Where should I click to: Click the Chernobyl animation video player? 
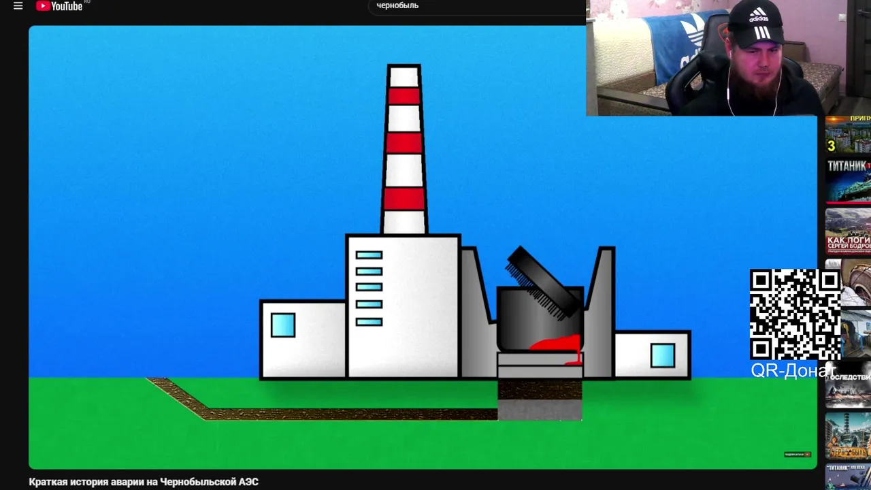pyautogui.click(x=423, y=247)
